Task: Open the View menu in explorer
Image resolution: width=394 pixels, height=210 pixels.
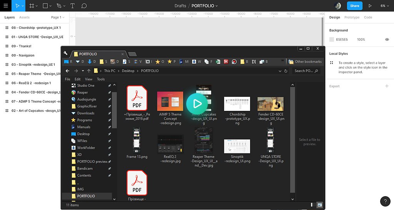Action: (x=88, y=79)
